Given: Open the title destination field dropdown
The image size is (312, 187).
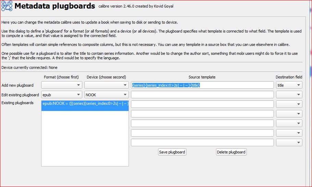Looking at the screenshot, I should pos(289,85).
